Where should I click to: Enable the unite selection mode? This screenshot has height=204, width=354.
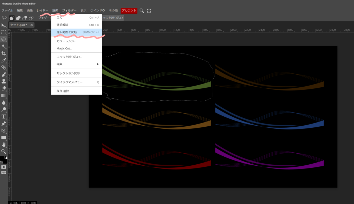(18, 18)
